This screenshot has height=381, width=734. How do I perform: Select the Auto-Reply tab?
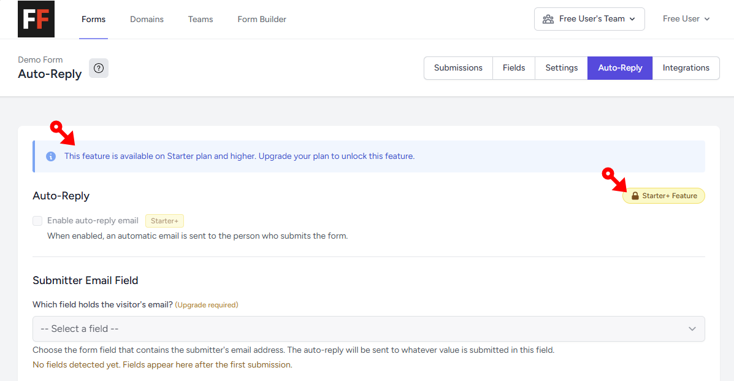(620, 68)
